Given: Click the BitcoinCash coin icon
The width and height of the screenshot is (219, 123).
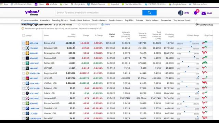Looking at the screenshot, I should (x=27, y=103).
